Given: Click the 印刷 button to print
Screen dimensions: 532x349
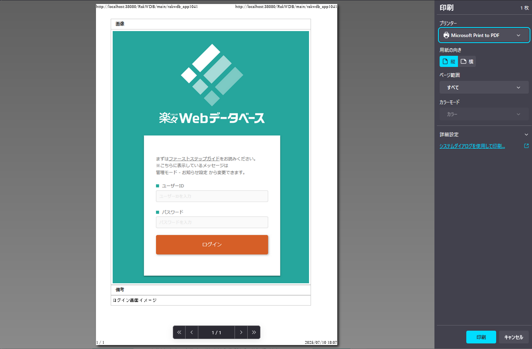Looking at the screenshot, I should pos(481,337).
